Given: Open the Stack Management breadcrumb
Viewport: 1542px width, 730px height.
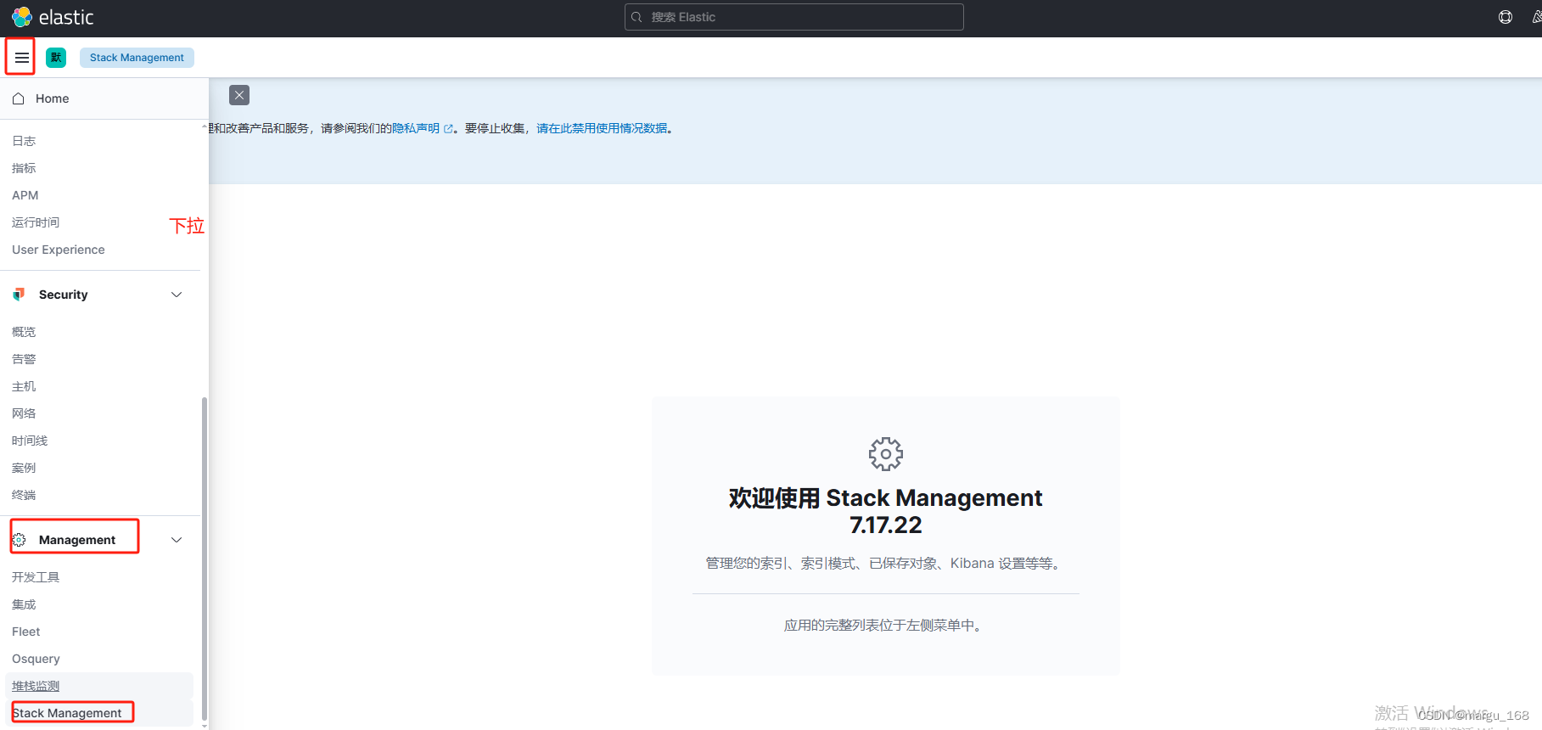Looking at the screenshot, I should click(137, 58).
